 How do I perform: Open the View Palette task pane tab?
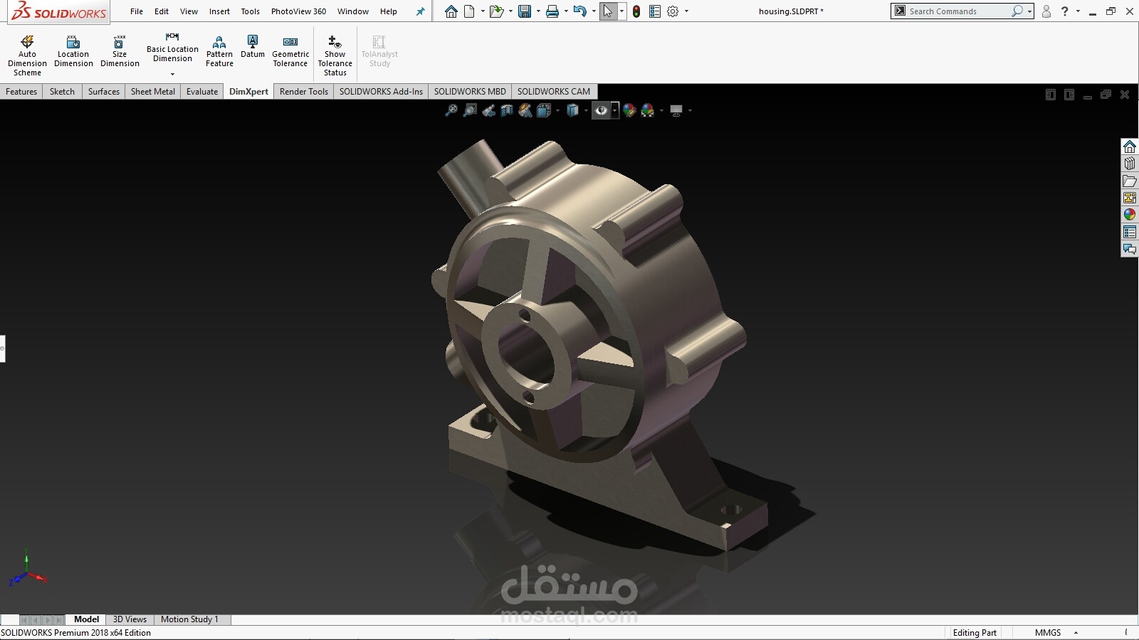point(1130,198)
